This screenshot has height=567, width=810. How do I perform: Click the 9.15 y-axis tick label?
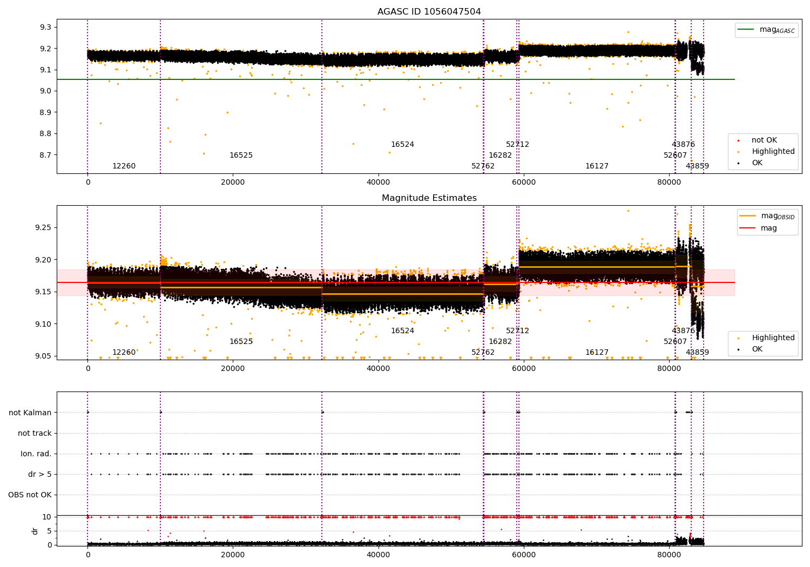click(44, 292)
